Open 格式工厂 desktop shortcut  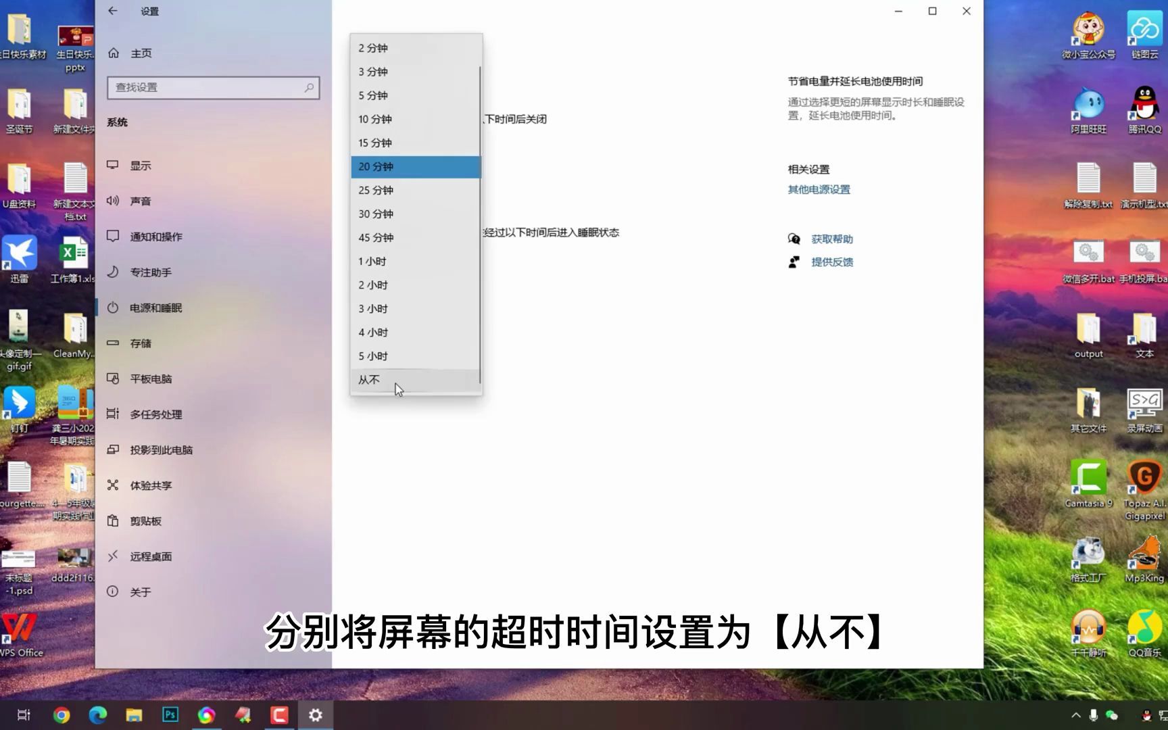pyautogui.click(x=1088, y=560)
